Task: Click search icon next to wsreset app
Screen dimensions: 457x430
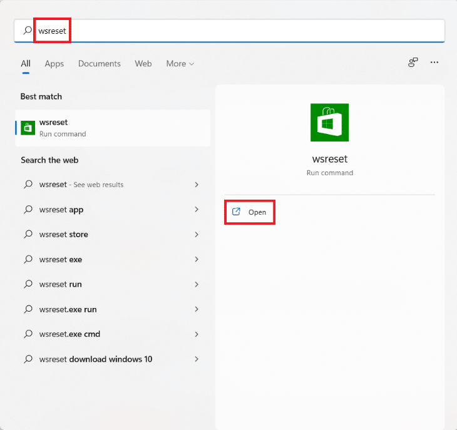Action: coord(28,210)
